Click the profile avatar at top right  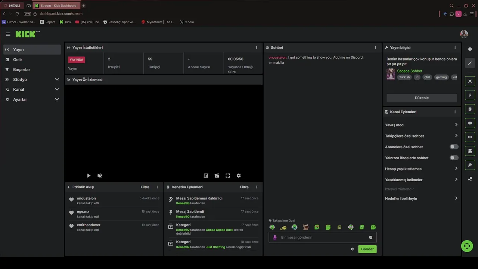[464, 34]
